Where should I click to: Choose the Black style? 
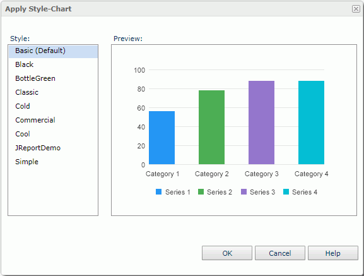pos(53,64)
